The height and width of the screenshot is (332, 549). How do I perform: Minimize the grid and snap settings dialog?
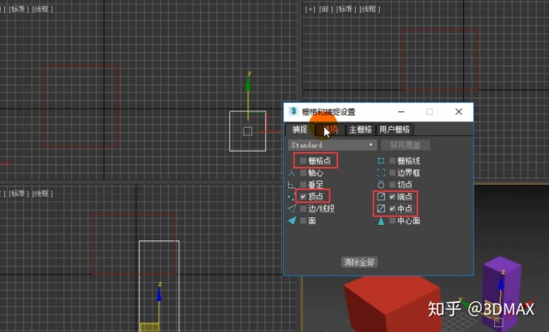point(401,112)
